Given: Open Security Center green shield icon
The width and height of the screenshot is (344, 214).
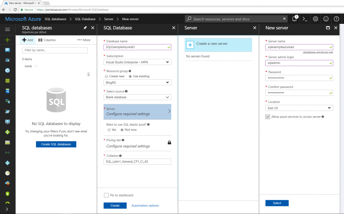Looking at the screenshot, I should (7, 194).
